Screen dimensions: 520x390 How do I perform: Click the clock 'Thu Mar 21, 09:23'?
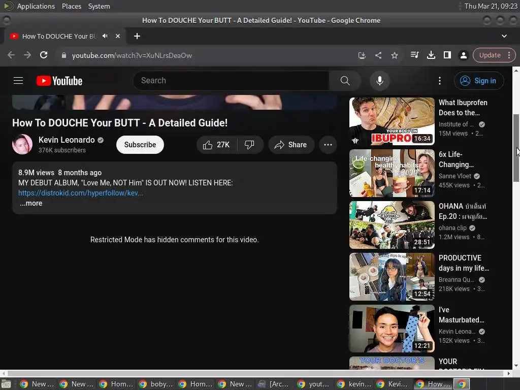coord(491,6)
